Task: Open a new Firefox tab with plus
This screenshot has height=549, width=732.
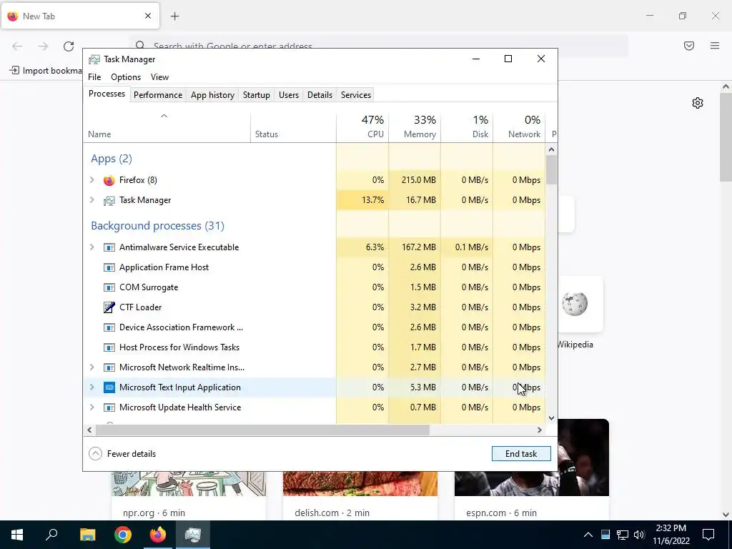Action: [x=174, y=16]
